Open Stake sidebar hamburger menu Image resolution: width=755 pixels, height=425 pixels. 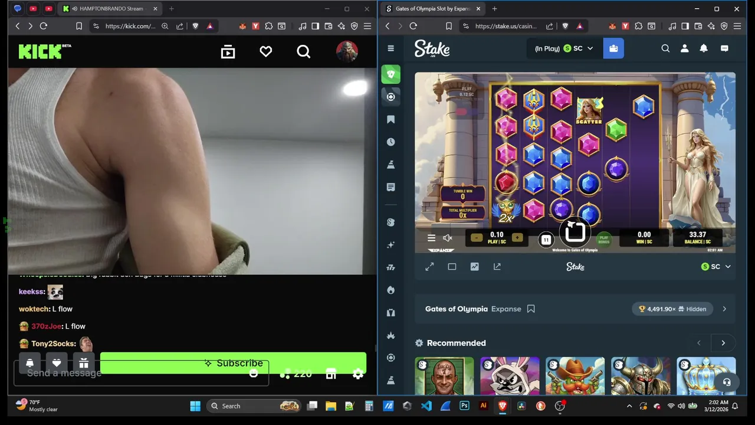pos(390,48)
